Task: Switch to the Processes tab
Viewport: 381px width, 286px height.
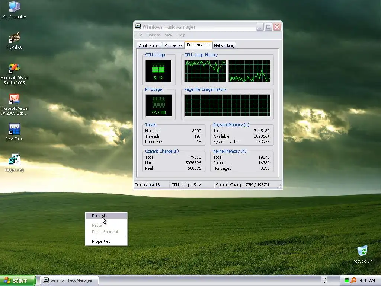Action: pyautogui.click(x=173, y=45)
